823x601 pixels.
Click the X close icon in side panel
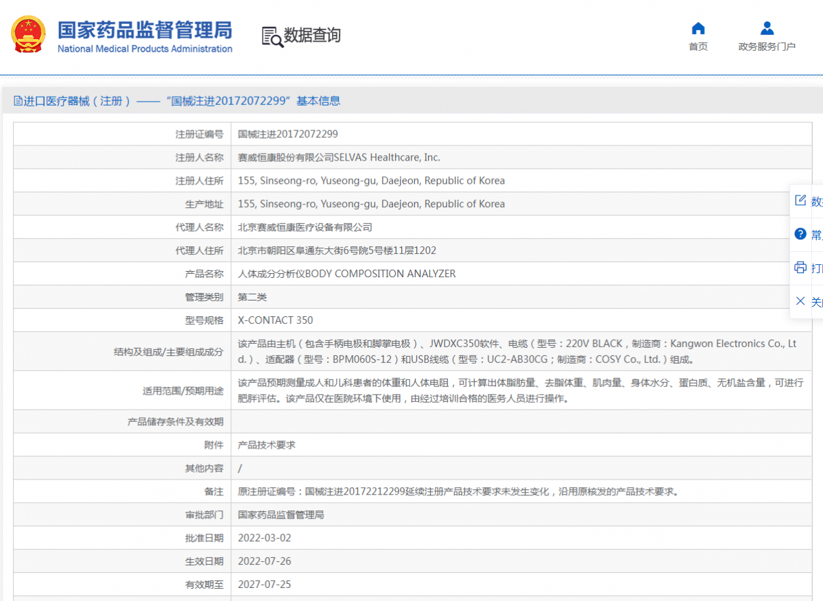[x=800, y=301]
